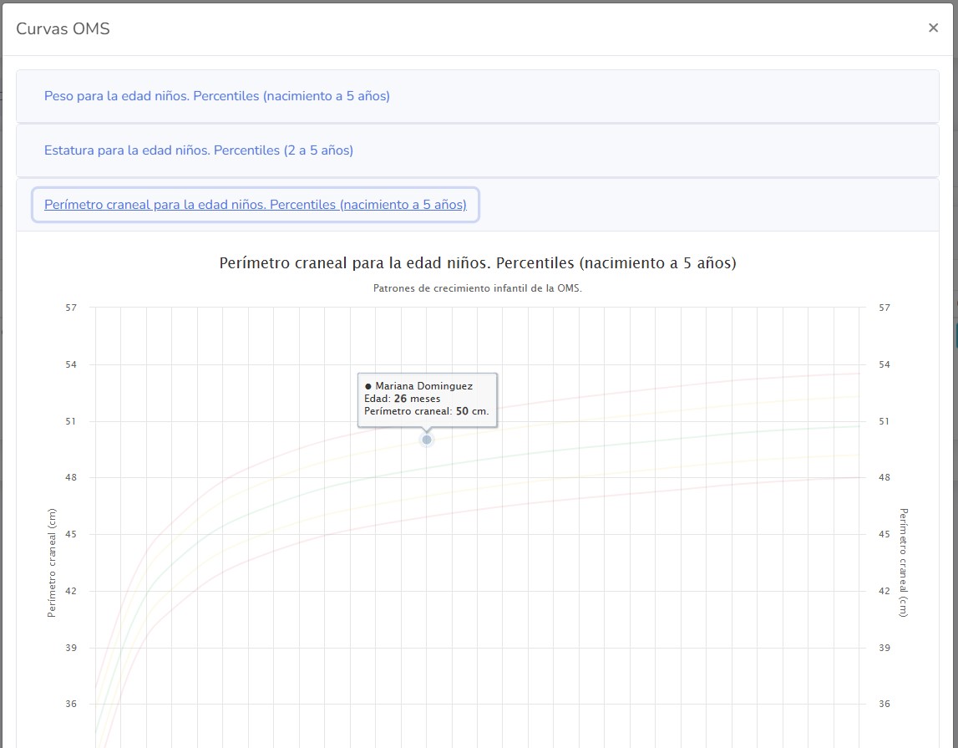The height and width of the screenshot is (748, 958).
Task: Expand Peso para la edad niños section
Action: pos(216,96)
